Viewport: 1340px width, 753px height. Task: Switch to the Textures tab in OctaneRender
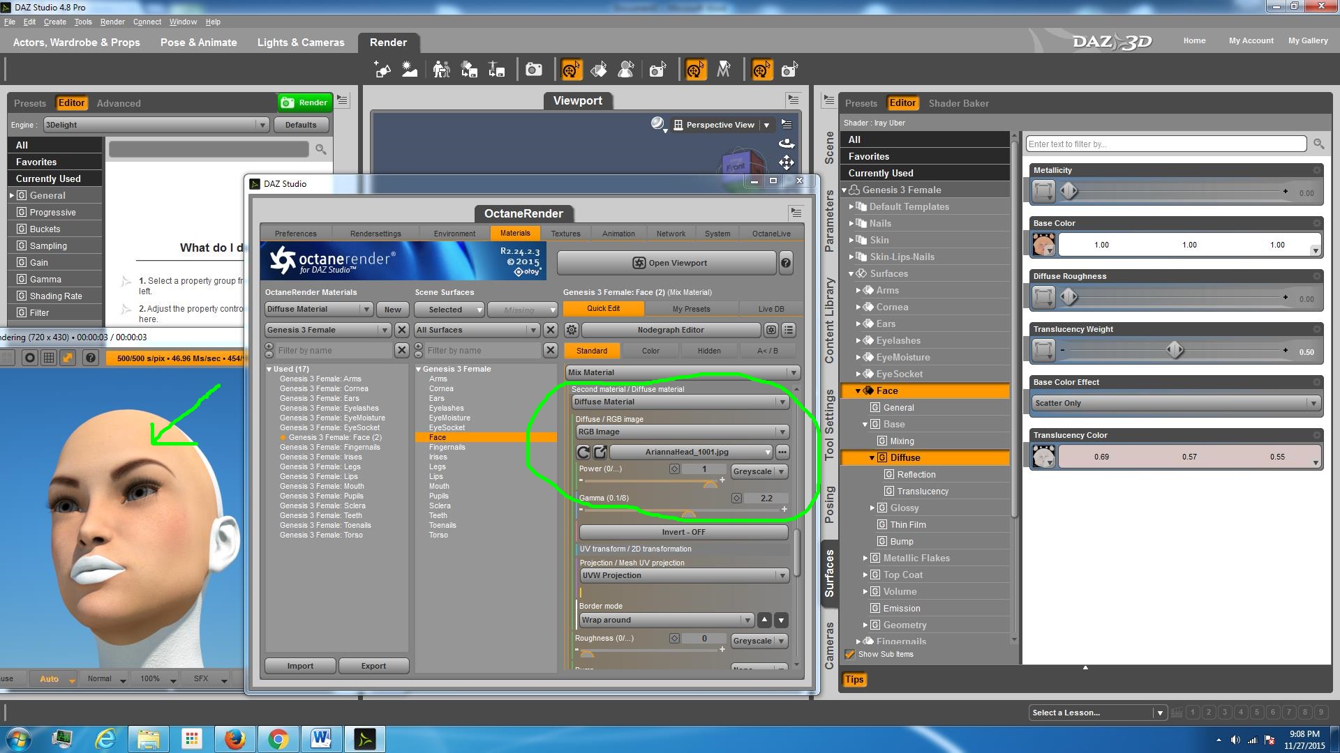565,234
